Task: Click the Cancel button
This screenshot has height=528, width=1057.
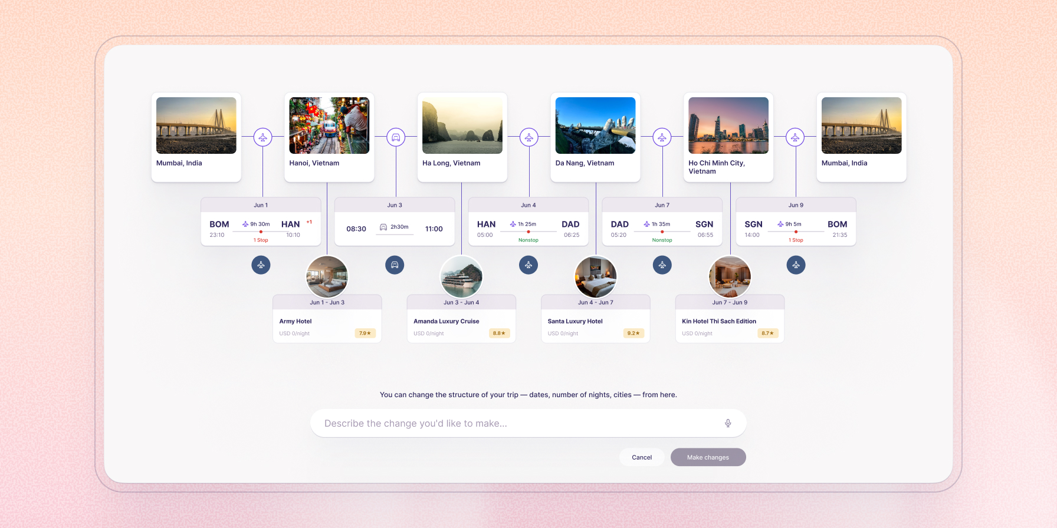Action: pos(642,457)
